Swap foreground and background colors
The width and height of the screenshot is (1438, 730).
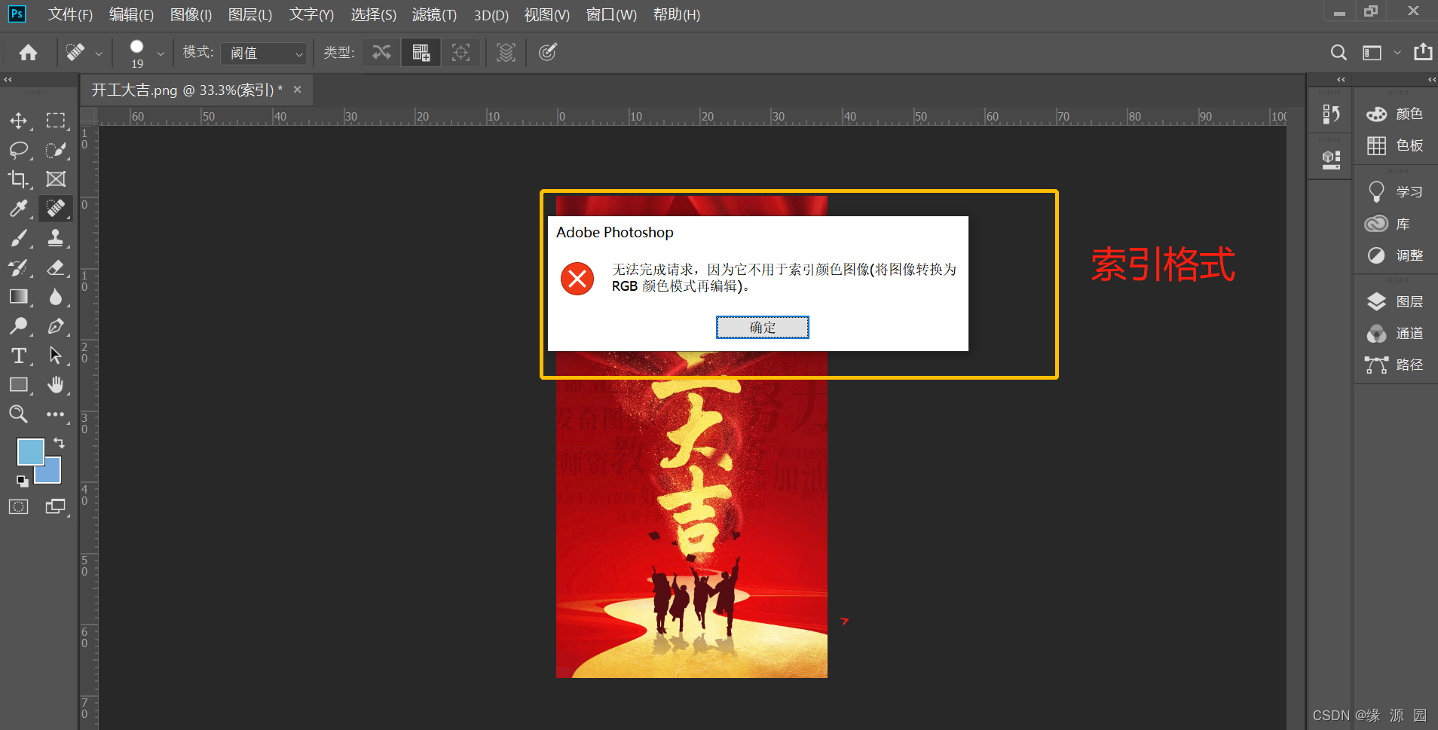point(59,443)
